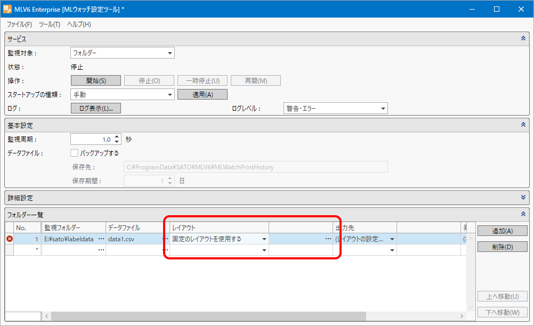Click the No. column header
Image resolution: width=534 pixels, height=326 pixels.
tap(27, 227)
